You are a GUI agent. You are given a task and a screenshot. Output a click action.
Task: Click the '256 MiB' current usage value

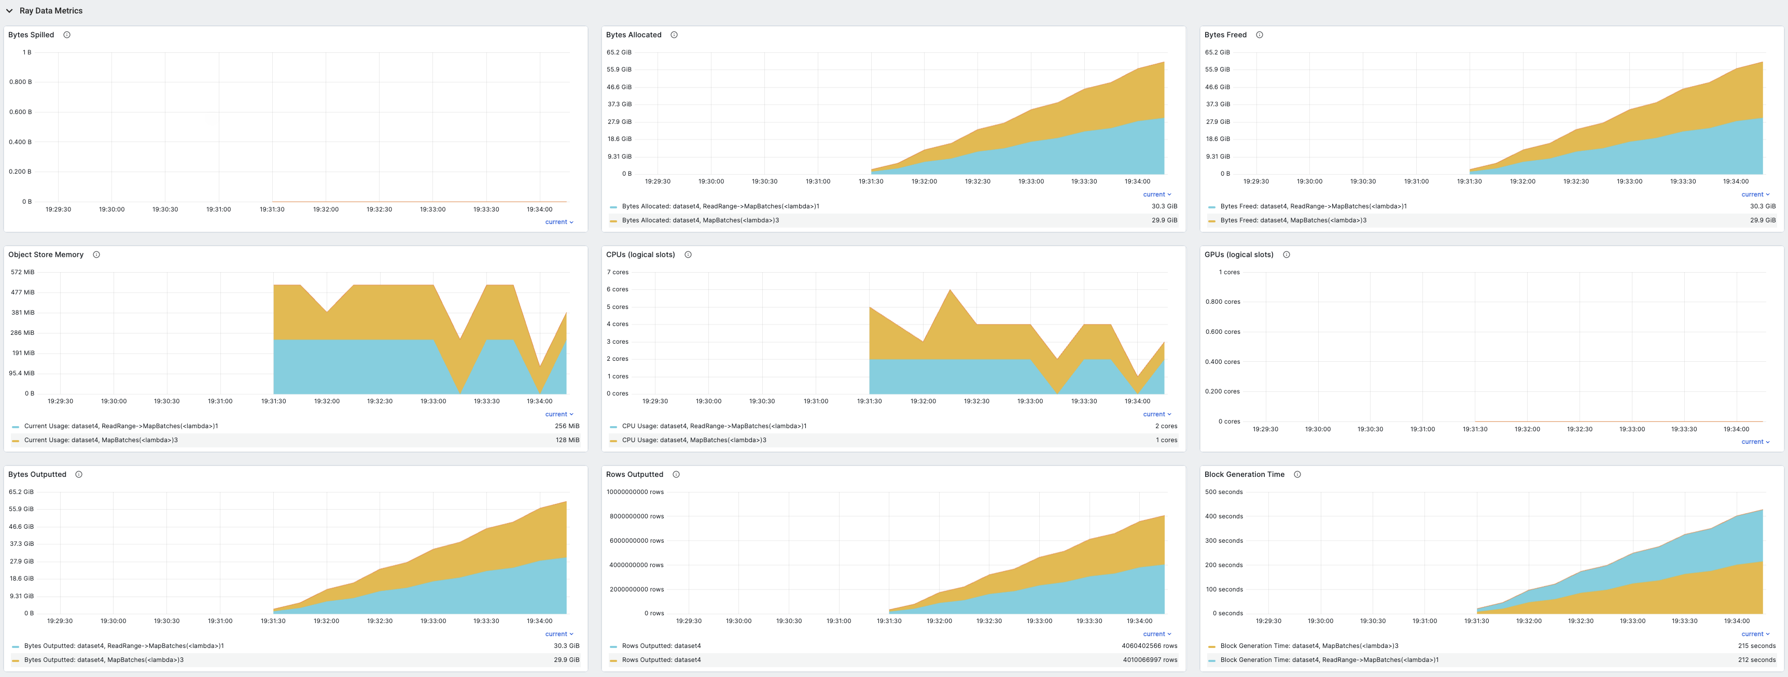pos(567,426)
